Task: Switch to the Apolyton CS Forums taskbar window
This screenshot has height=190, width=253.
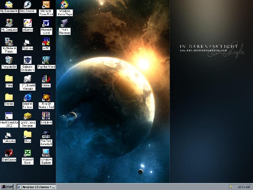Action: click(x=36, y=187)
